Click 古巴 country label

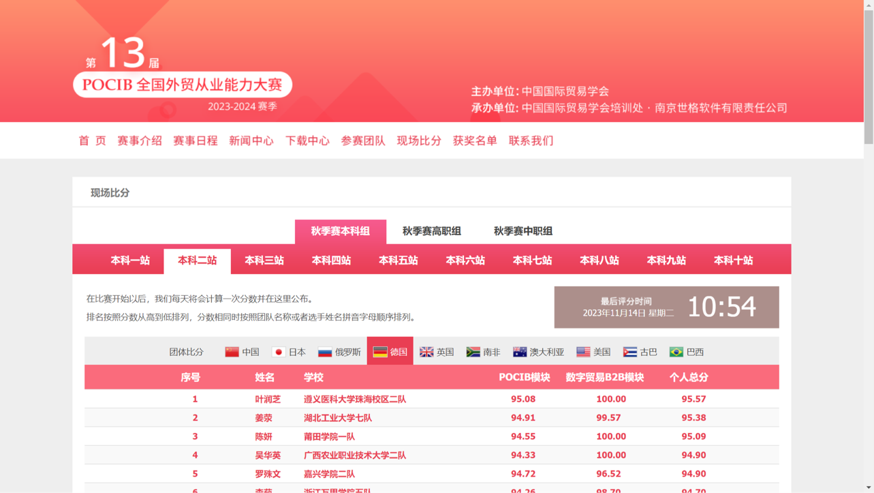(649, 352)
